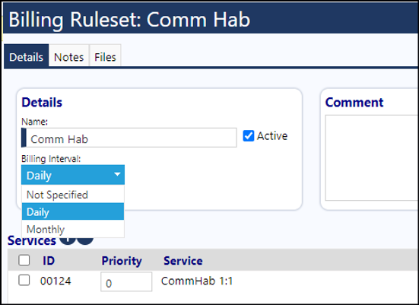This screenshot has height=305, width=419.
Task: Open the CommHab 1:1 service entry
Action: (197, 281)
